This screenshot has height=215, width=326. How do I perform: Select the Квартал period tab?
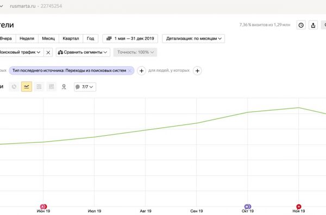pos(71,39)
